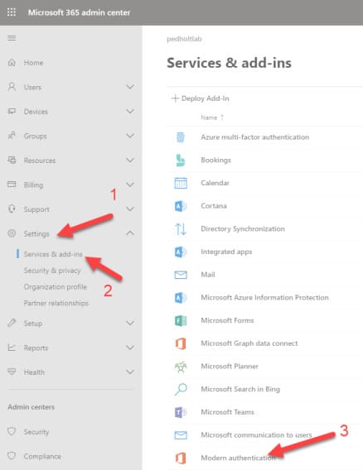Open Modern authentication settings
This screenshot has height=470, width=363.
coord(238,458)
